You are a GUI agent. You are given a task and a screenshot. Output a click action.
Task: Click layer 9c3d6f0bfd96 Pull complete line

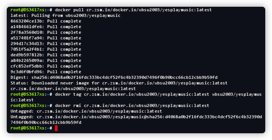[46, 72]
